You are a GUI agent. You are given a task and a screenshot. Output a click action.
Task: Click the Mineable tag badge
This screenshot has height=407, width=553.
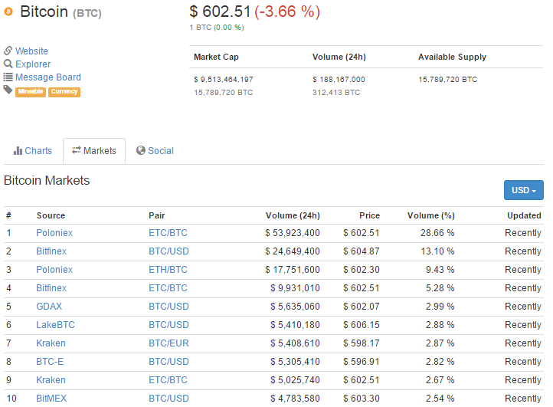pyautogui.click(x=31, y=92)
